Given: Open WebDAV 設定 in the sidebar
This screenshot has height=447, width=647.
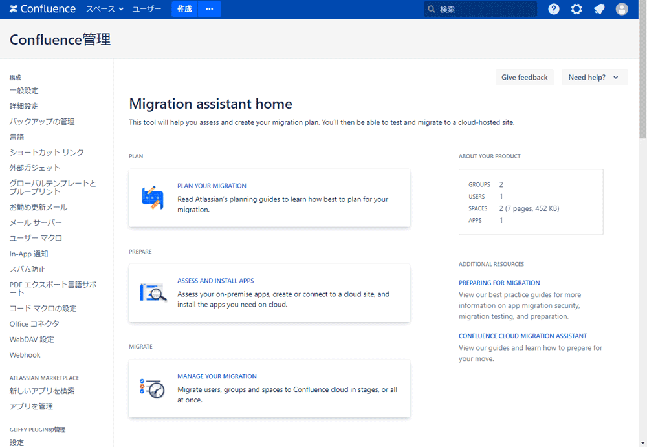Looking at the screenshot, I should 32,339.
